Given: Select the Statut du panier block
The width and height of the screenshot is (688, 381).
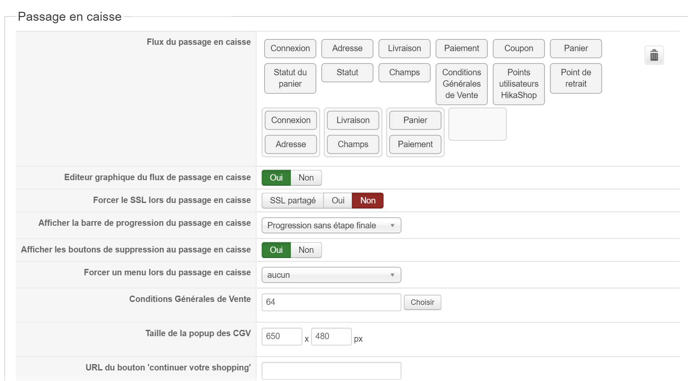Looking at the screenshot, I should pyautogui.click(x=290, y=78).
